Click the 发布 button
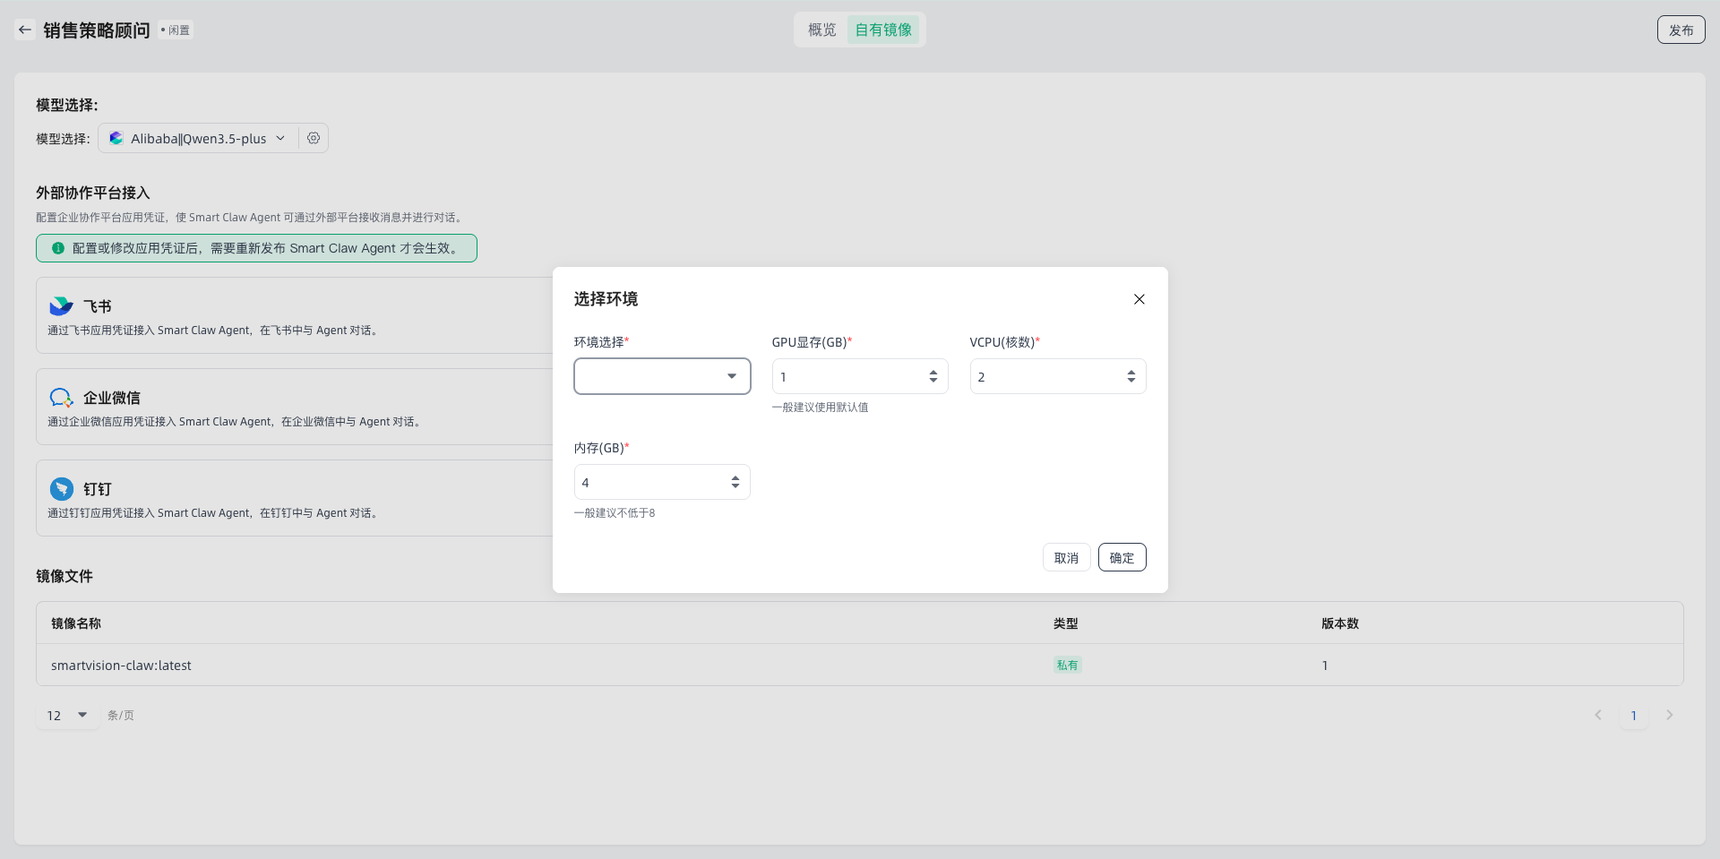The width and height of the screenshot is (1720, 859). (1681, 30)
